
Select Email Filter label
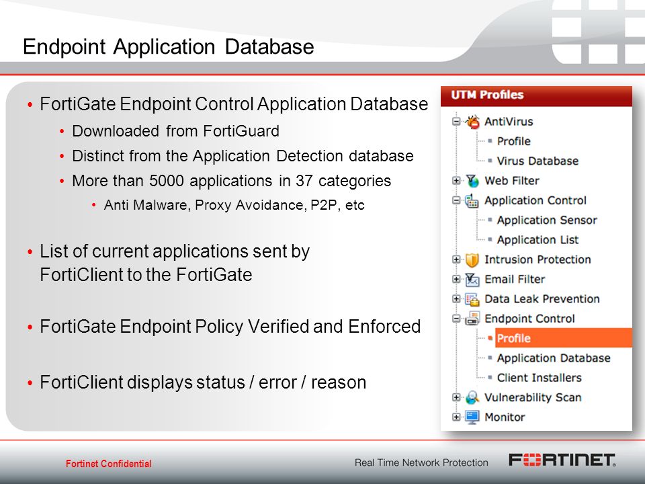515,280
